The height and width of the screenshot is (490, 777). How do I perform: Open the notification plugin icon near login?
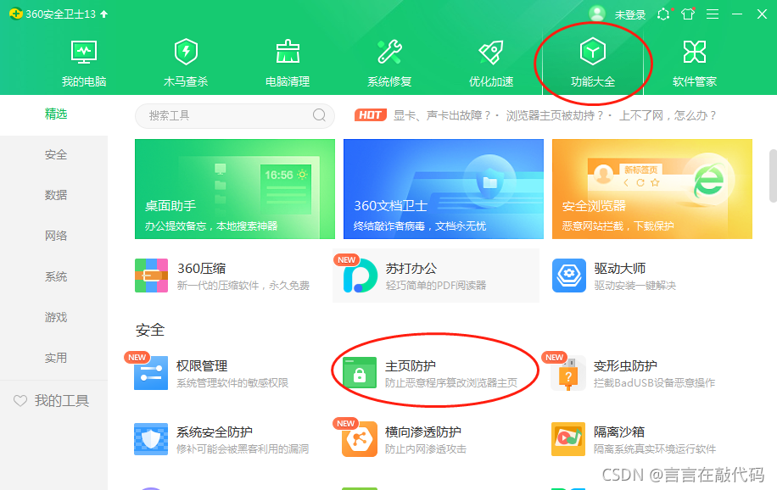(x=664, y=14)
